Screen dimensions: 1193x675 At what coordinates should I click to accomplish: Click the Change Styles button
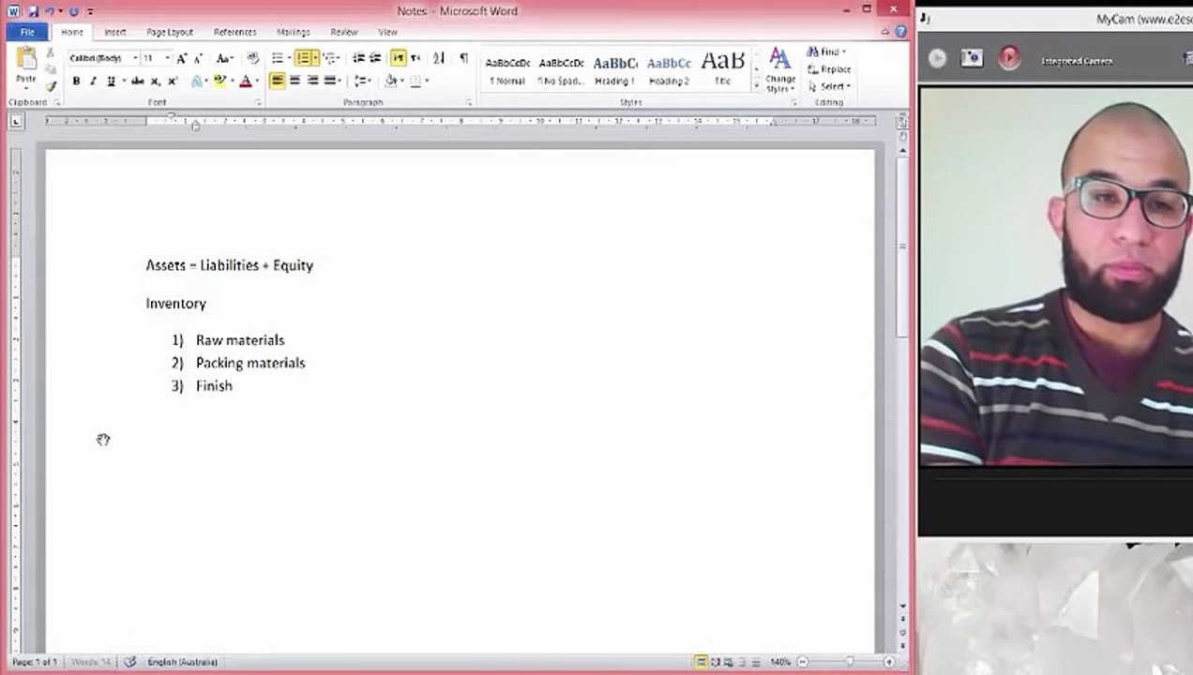[x=780, y=69]
